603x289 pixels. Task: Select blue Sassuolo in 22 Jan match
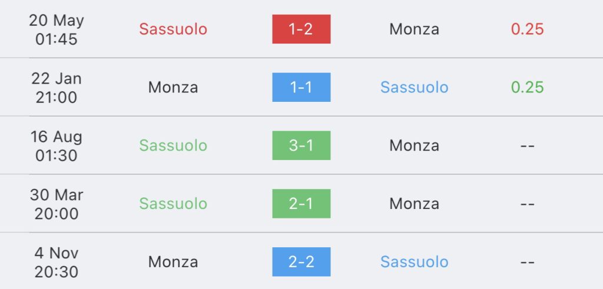(414, 87)
